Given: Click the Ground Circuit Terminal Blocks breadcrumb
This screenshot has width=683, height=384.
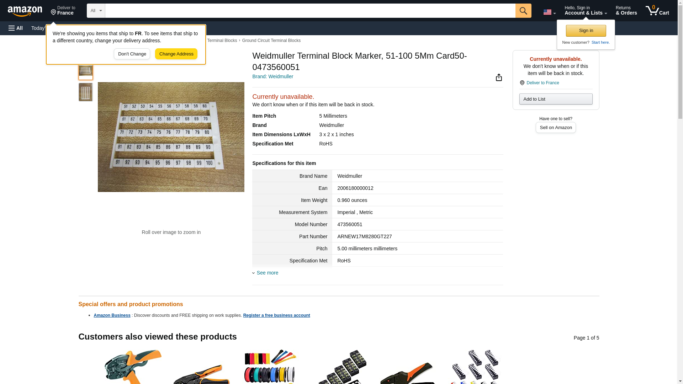Looking at the screenshot, I should [x=271, y=41].
